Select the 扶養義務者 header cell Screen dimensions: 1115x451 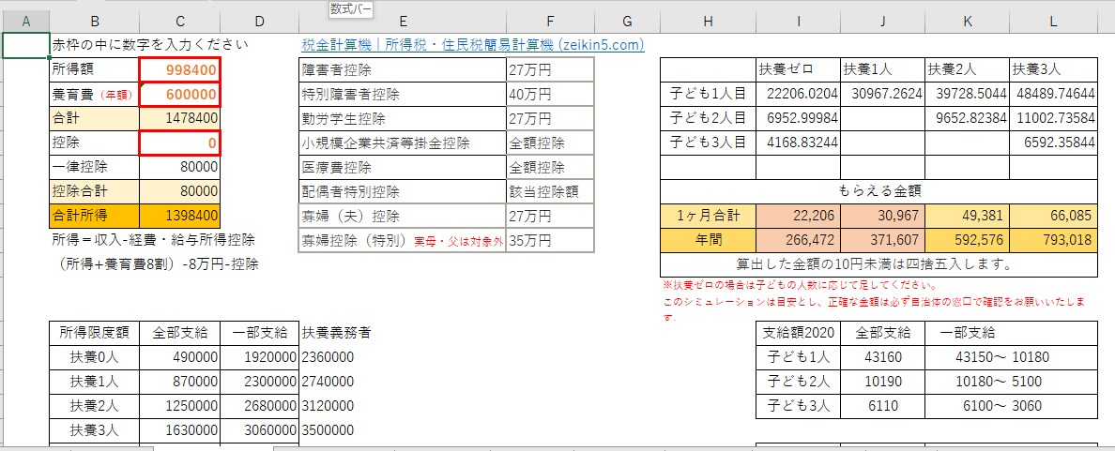pyautogui.click(x=336, y=333)
